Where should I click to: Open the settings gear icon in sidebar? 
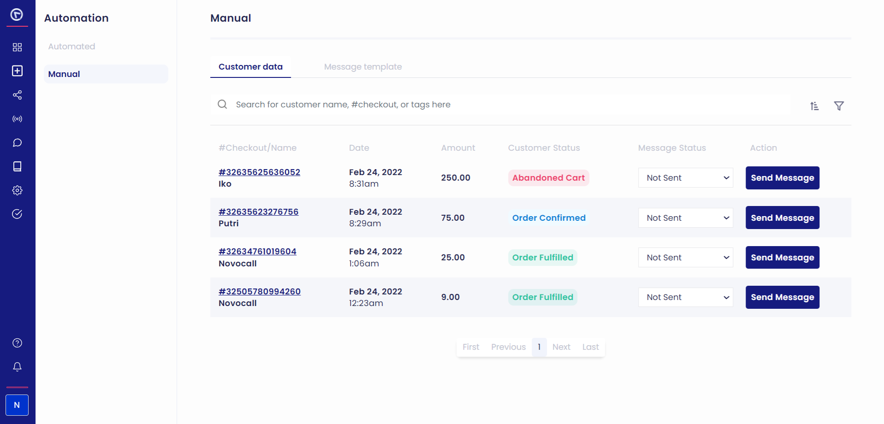click(17, 190)
